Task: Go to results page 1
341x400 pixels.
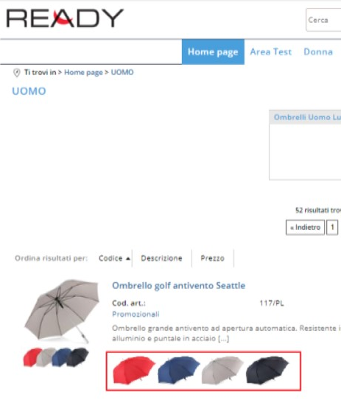Action: coord(332,227)
